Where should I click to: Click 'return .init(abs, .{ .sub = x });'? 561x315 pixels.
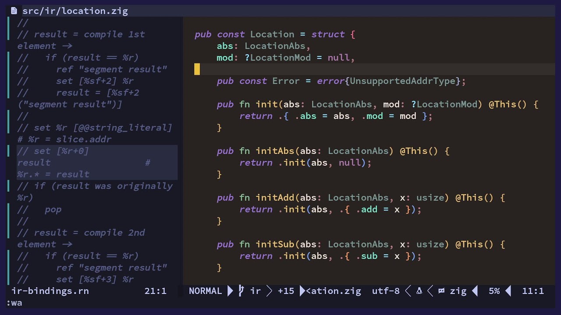point(330,256)
